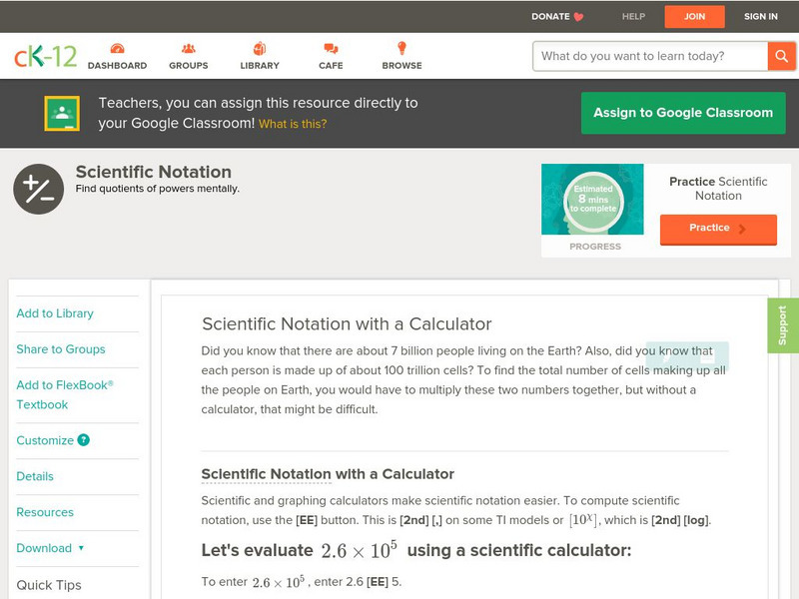Click the Customize help question-mark icon
This screenshot has height=599, width=799.
point(84,440)
